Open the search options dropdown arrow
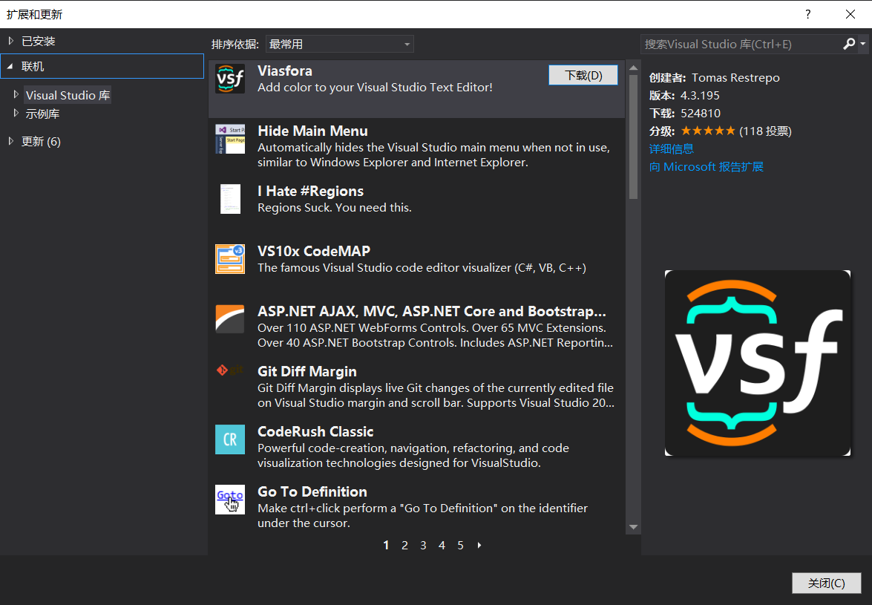Image resolution: width=872 pixels, height=605 pixels. click(x=862, y=44)
